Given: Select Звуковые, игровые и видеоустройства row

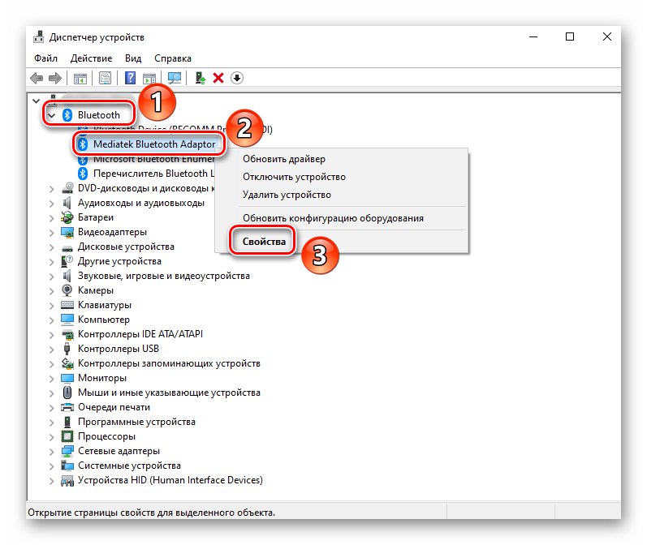Looking at the screenshot, I should (164, 276).
